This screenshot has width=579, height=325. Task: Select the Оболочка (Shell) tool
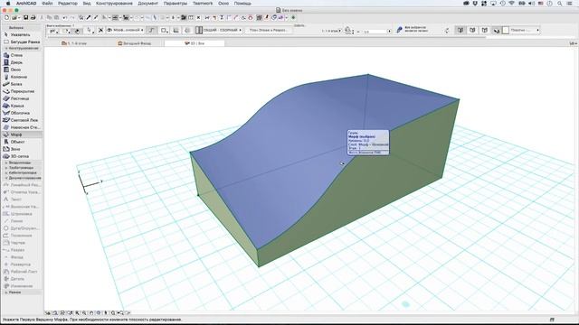(x=22, y=113)
